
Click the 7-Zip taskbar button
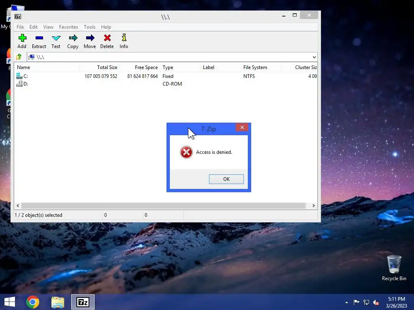click(83, 302)
